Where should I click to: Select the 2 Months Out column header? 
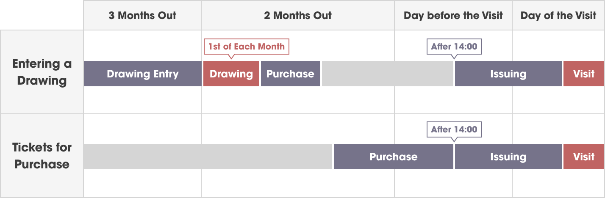tap(297, 16)
